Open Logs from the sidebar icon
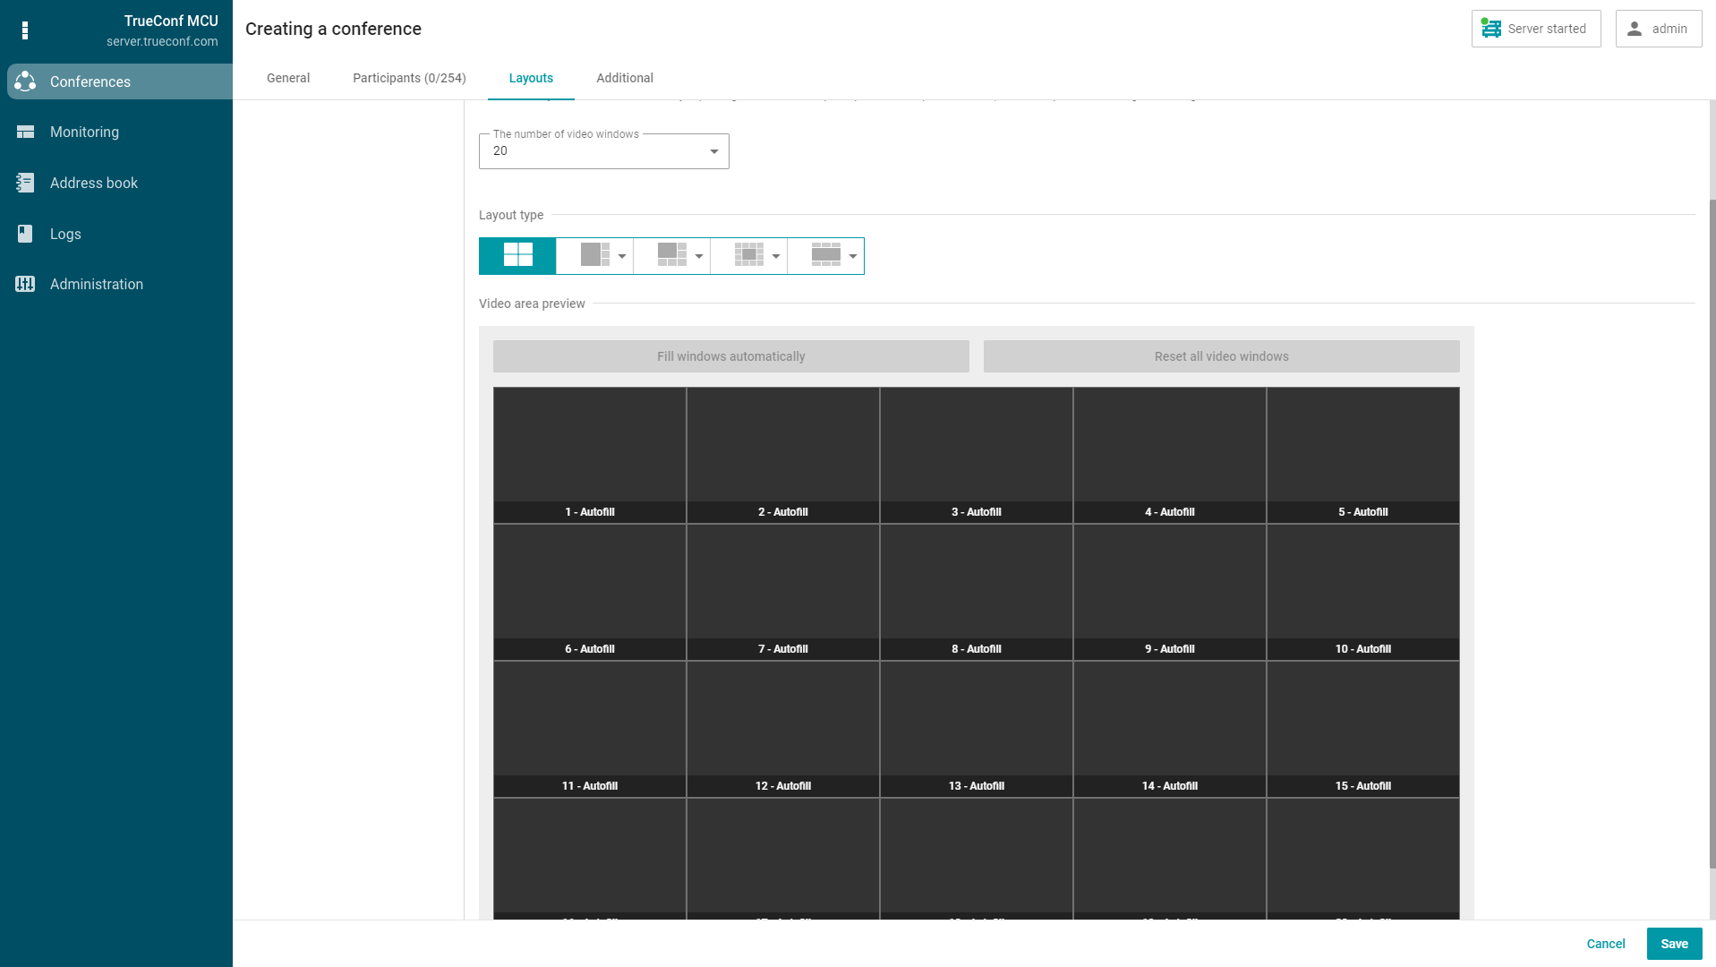This screenshot has height=967, width=1716. (x=25, y=234)
